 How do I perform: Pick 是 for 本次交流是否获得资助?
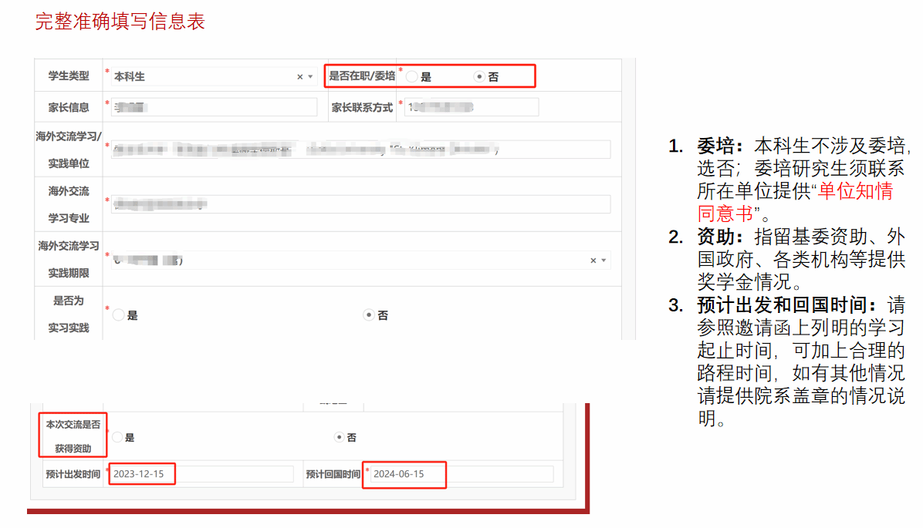coord(117,437)
